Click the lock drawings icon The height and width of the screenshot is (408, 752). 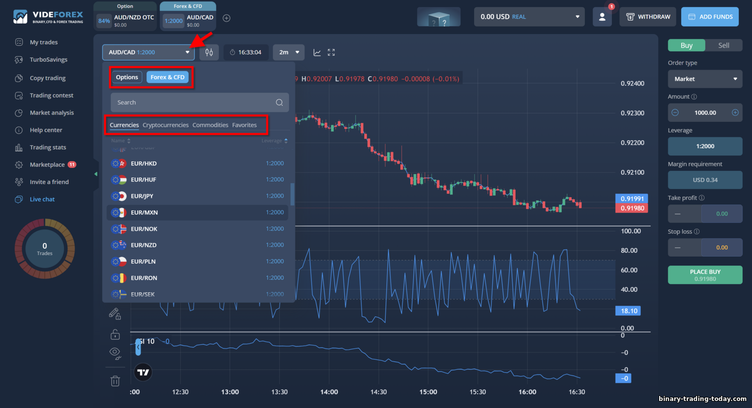[x=115, y=334]
